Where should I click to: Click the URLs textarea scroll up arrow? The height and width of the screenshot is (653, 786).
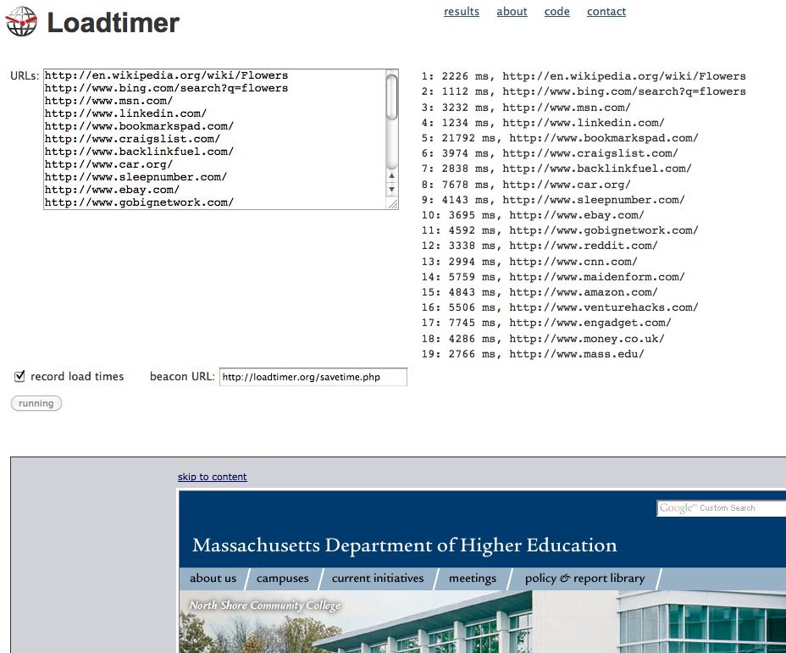click(391, 176)
